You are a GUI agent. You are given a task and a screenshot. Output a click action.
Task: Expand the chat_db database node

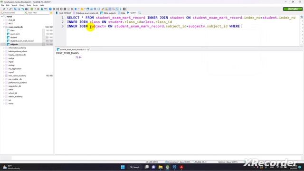(x=4, y=20)
